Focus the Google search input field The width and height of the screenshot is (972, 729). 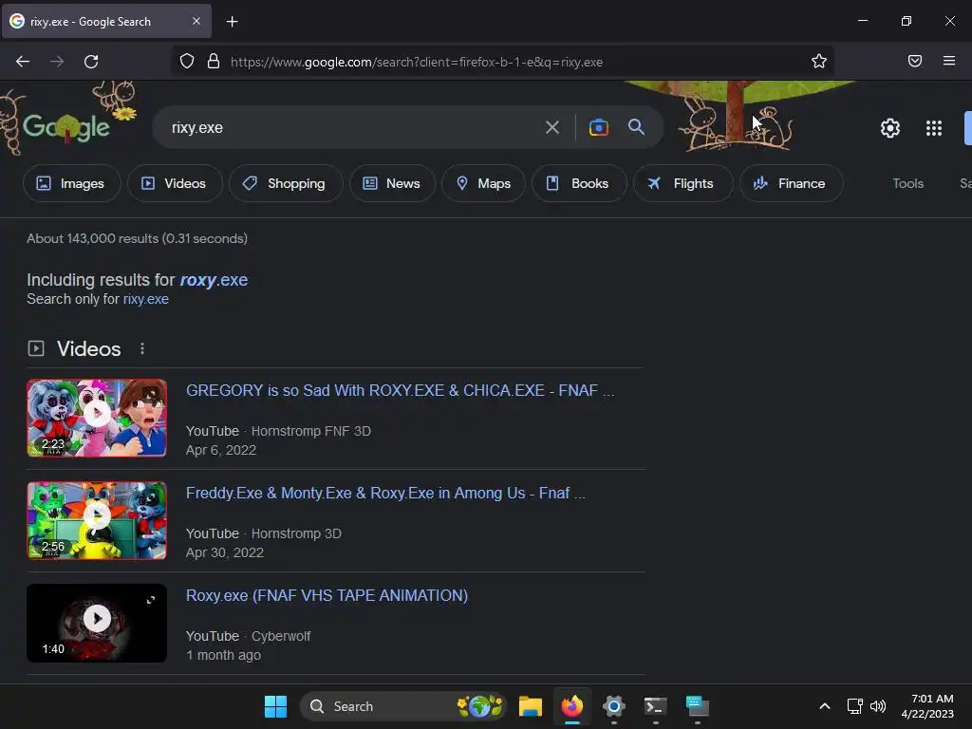353,128
